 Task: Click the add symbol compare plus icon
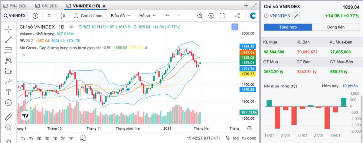click(x=35, y=16)
